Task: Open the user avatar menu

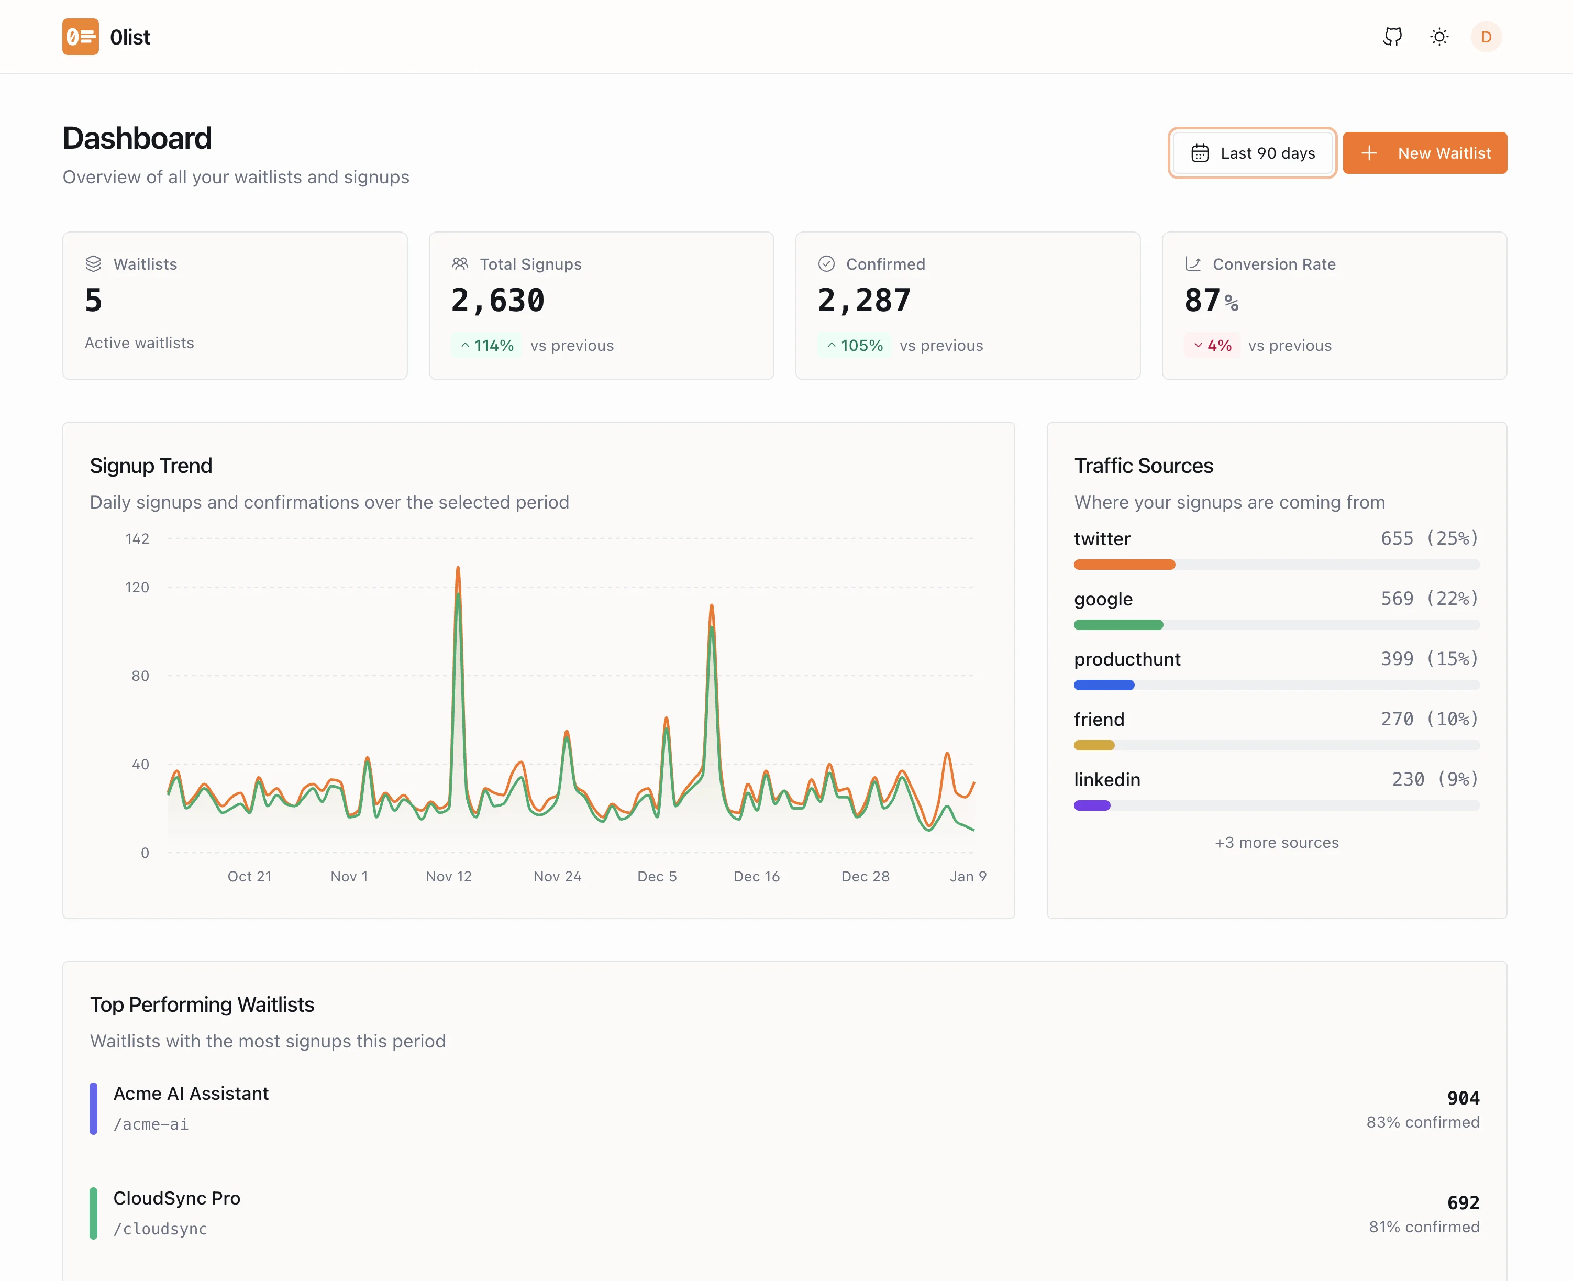Action: (1486, 36)
